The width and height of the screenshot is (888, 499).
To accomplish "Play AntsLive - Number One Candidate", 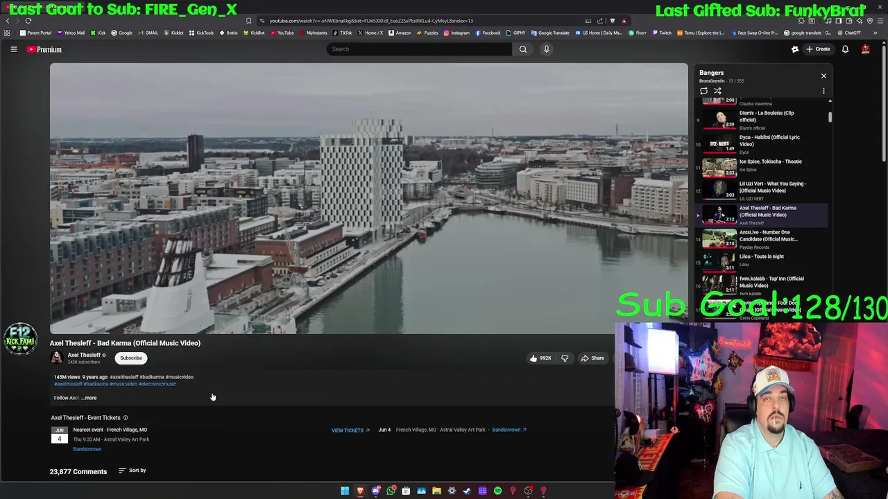I will click(x=761, y=239).
